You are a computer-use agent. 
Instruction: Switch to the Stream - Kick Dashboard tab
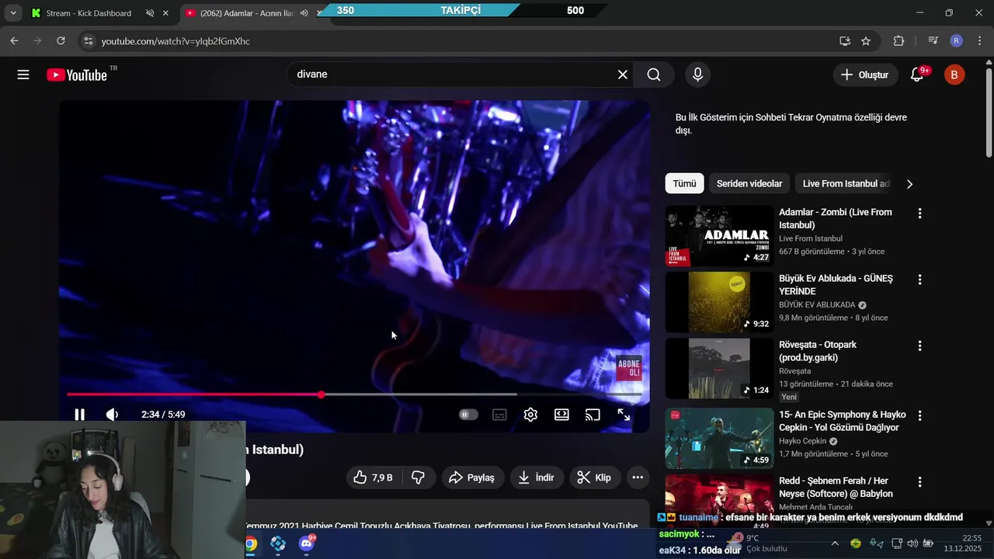(x=89, y=13)
